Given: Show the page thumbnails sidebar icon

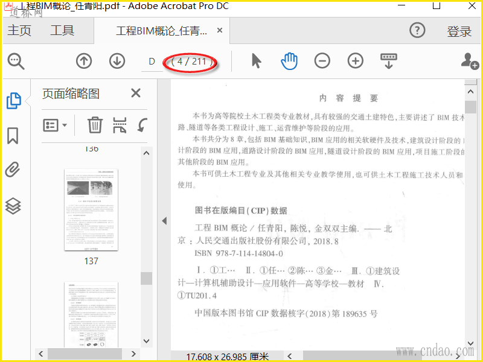Looking at the screenshot, I should tap(13, 101).
